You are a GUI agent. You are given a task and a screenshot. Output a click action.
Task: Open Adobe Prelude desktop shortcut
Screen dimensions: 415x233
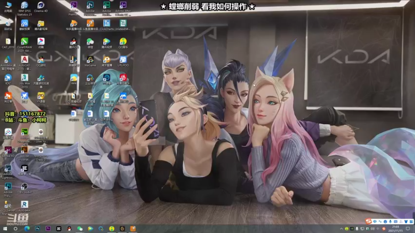tap(8, 190)
